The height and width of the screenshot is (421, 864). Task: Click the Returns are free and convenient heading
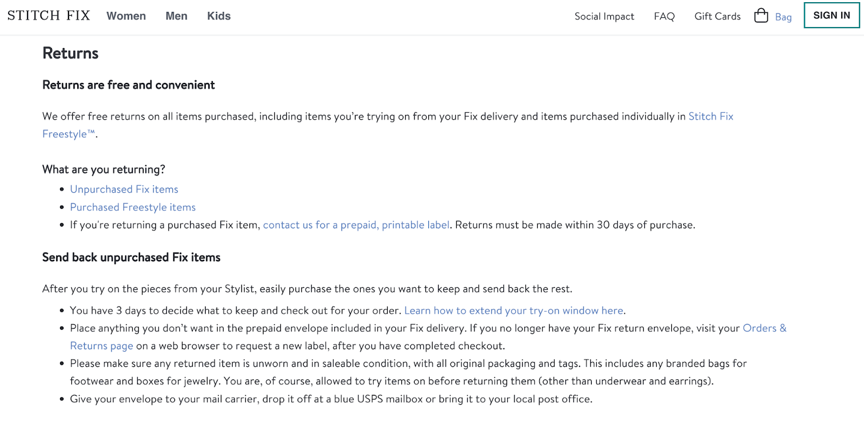(129, 85)
